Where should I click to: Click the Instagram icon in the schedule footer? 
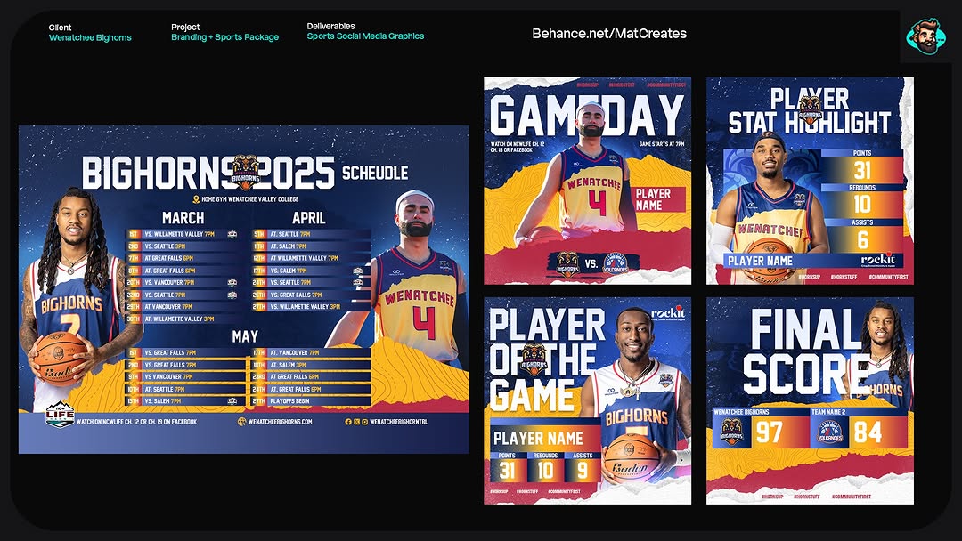point(364,422)
